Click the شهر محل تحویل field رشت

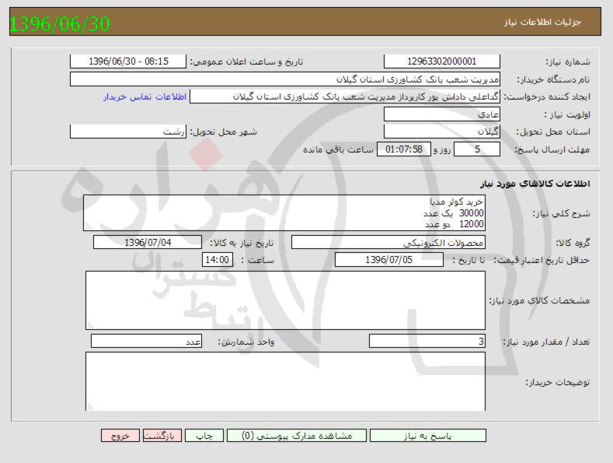tap(128, 132)
